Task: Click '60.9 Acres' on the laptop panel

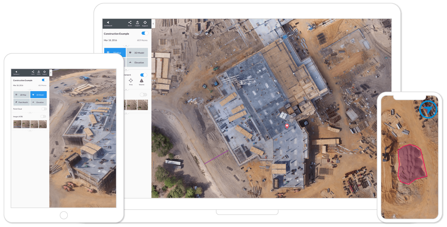Action: point(142,40)
